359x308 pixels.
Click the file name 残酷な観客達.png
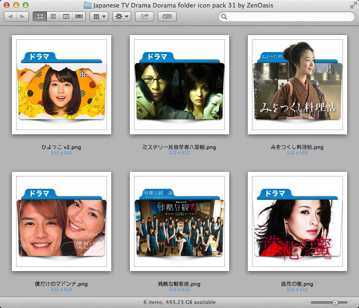[179, 284]
